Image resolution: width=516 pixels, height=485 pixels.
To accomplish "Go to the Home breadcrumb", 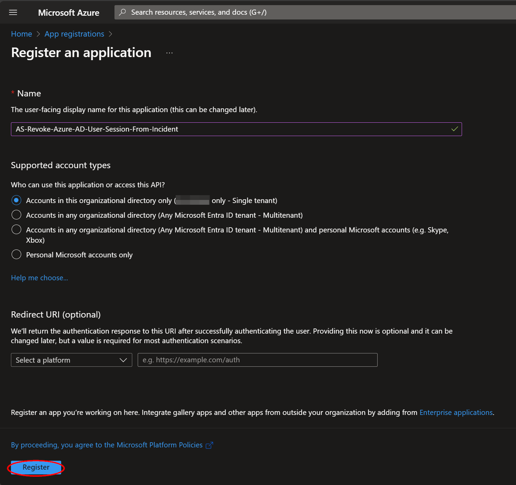I will pos(22,34).
